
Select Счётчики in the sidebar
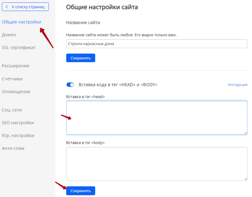point(12,79)
